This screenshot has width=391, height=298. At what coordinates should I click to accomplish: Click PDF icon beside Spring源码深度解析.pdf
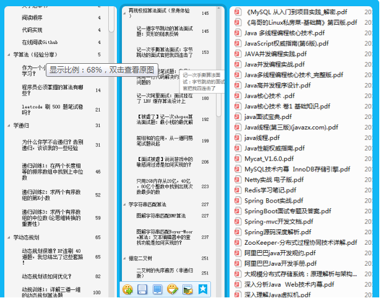pyautogui.click(x=238, y=232)
